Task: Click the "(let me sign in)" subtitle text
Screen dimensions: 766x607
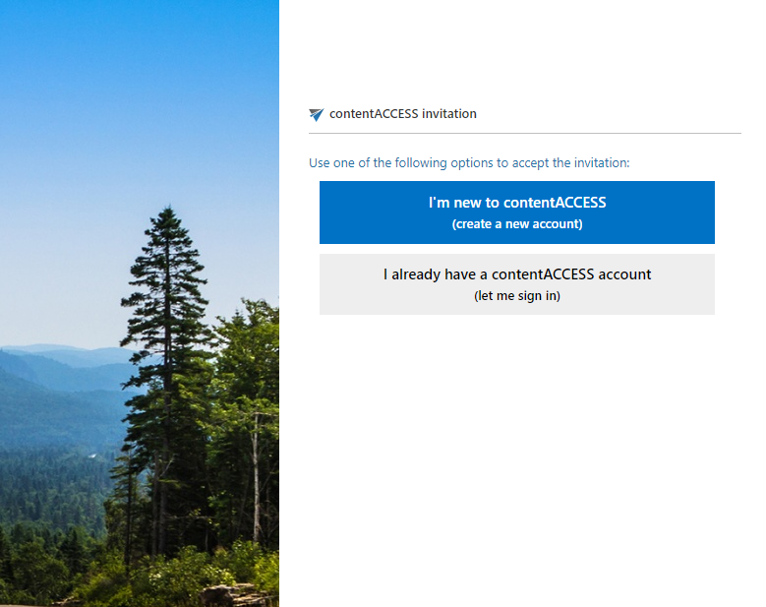Action: point(517,296)
